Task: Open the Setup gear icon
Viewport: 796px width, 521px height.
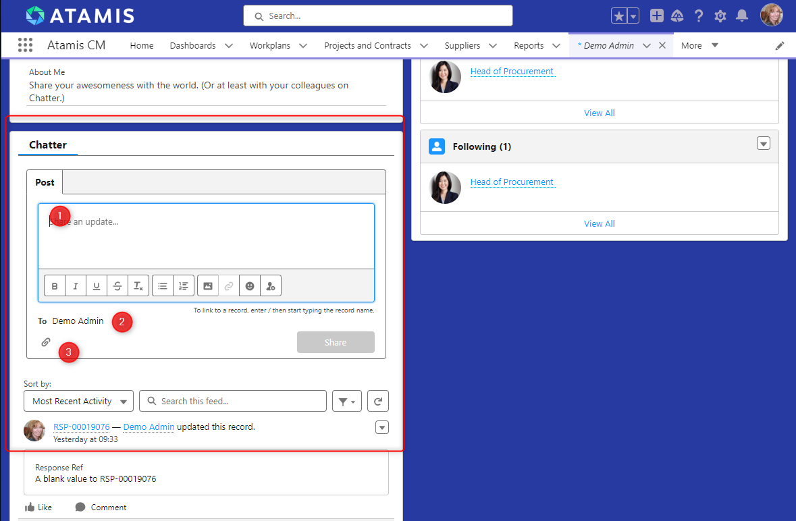Action: click(720, 16)
